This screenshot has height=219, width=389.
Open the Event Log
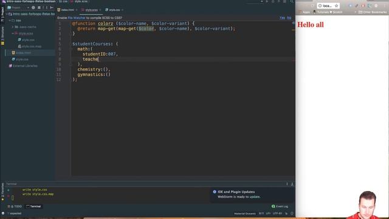280,206
